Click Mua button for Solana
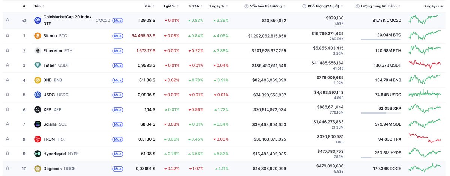 coord(118,124)
